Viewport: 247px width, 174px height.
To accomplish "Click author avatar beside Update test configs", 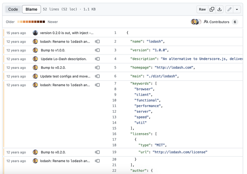I will point(35,76).
